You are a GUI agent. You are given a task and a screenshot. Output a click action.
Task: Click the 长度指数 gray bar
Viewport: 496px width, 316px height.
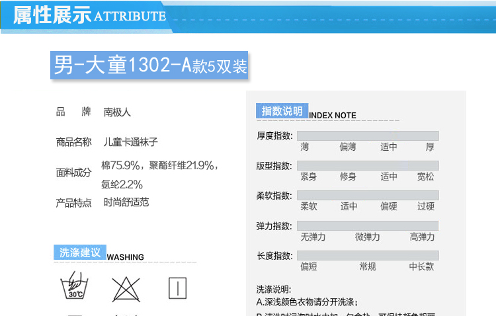point(368,255)
